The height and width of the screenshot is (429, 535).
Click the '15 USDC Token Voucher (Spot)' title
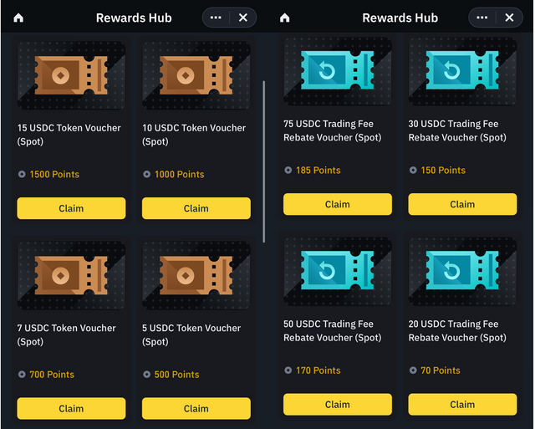point(69,135)
